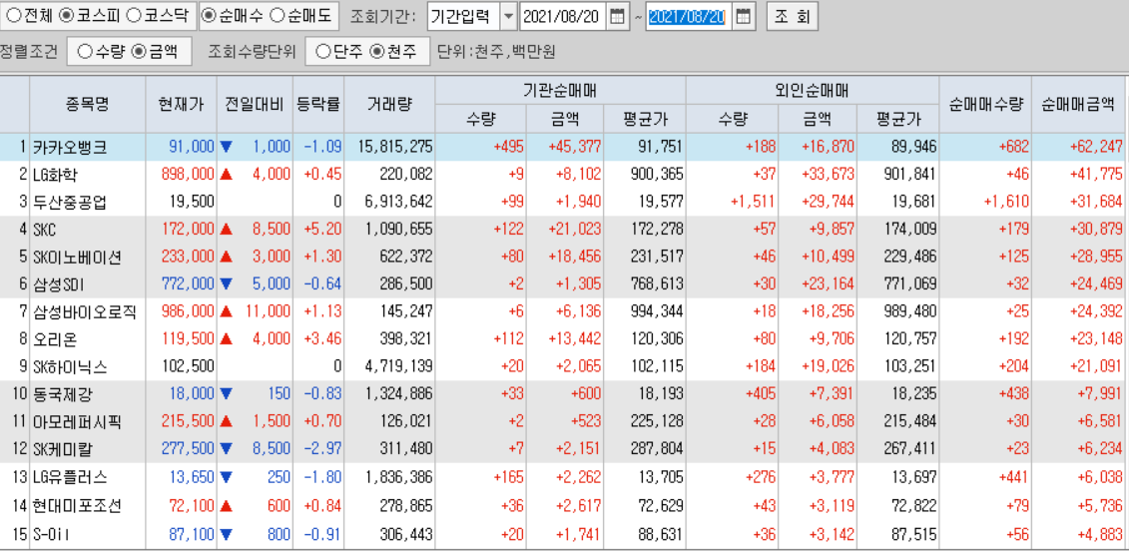Select the 삼성SDI stock name
This screenshot has height=551, width=1129.
point(58,283)
